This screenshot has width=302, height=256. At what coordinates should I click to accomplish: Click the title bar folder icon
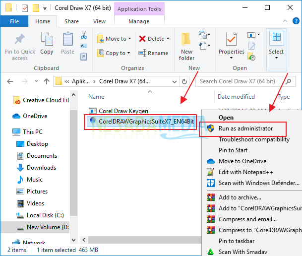[8, 8]
